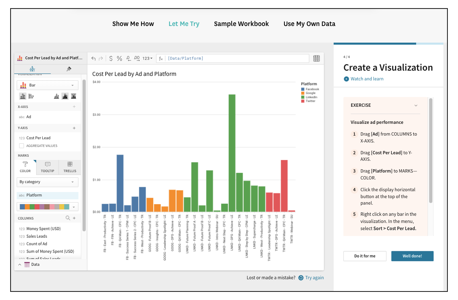This screenshot has width=458, height=300.
Task: Click the bar chart icon beside the panel title
Action: pyautogui.click(x=20, y=58)
